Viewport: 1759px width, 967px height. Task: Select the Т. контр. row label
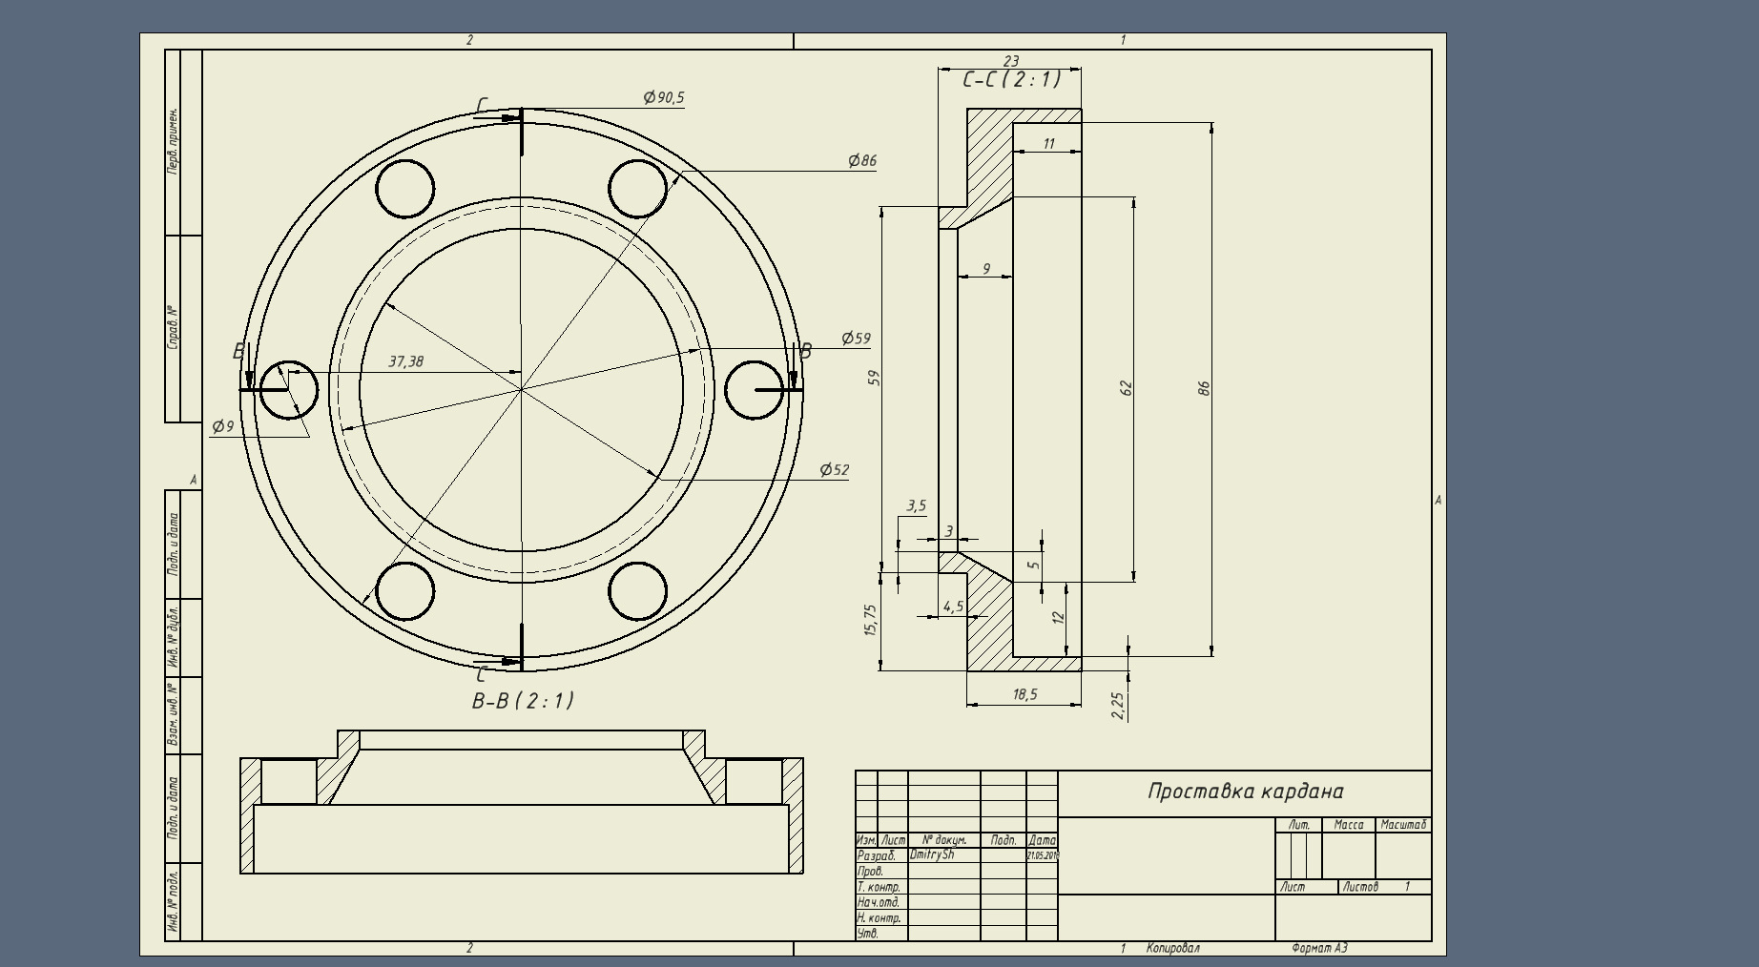tap(879, 887)
